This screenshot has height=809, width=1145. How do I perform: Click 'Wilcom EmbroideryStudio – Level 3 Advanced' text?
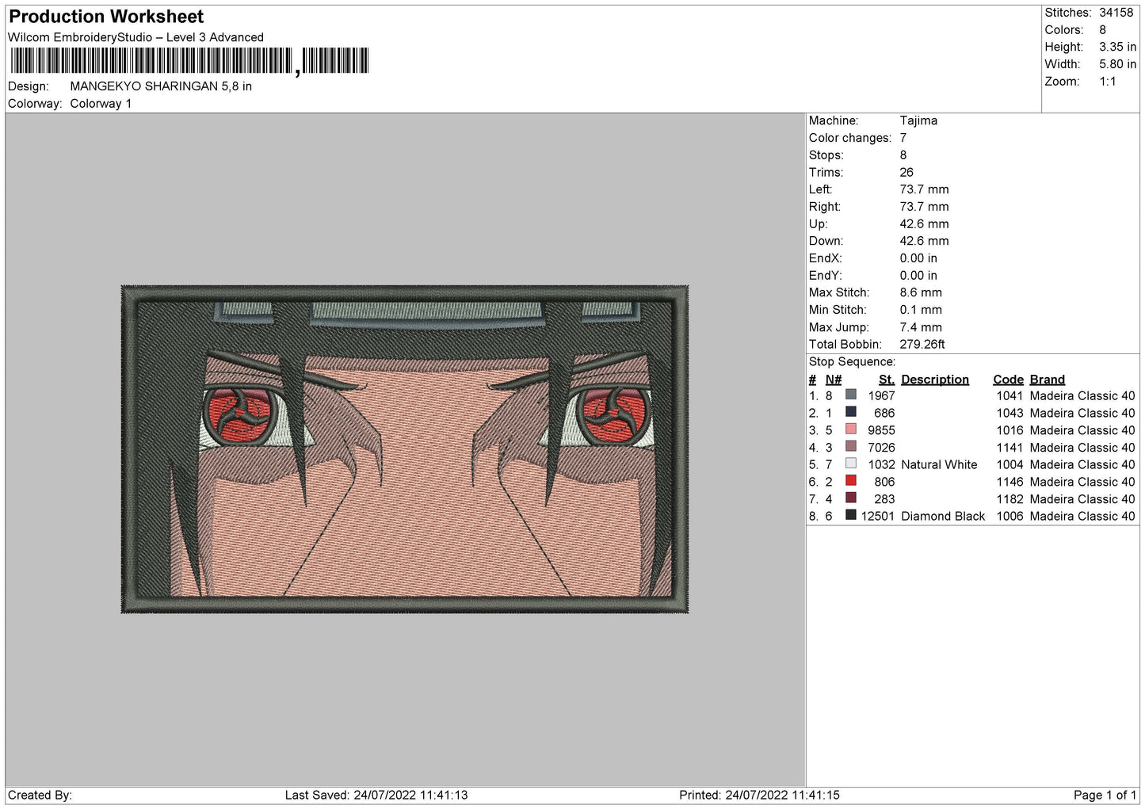click(x=135, y=37)
